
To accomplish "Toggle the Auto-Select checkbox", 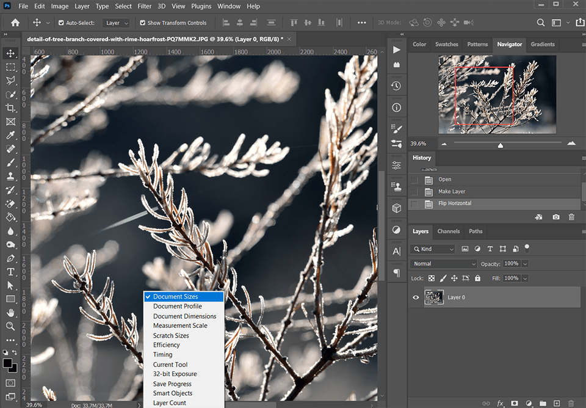I will [x=61, y=23].
